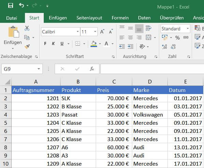
Task: Click the Copy icon
Action: click(x=27, y=37)
